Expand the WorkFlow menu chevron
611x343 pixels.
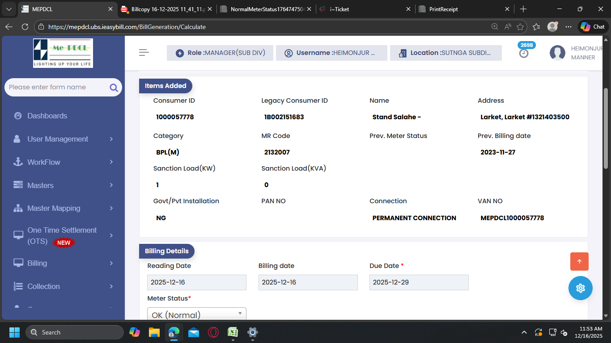[x=111, y=162]
